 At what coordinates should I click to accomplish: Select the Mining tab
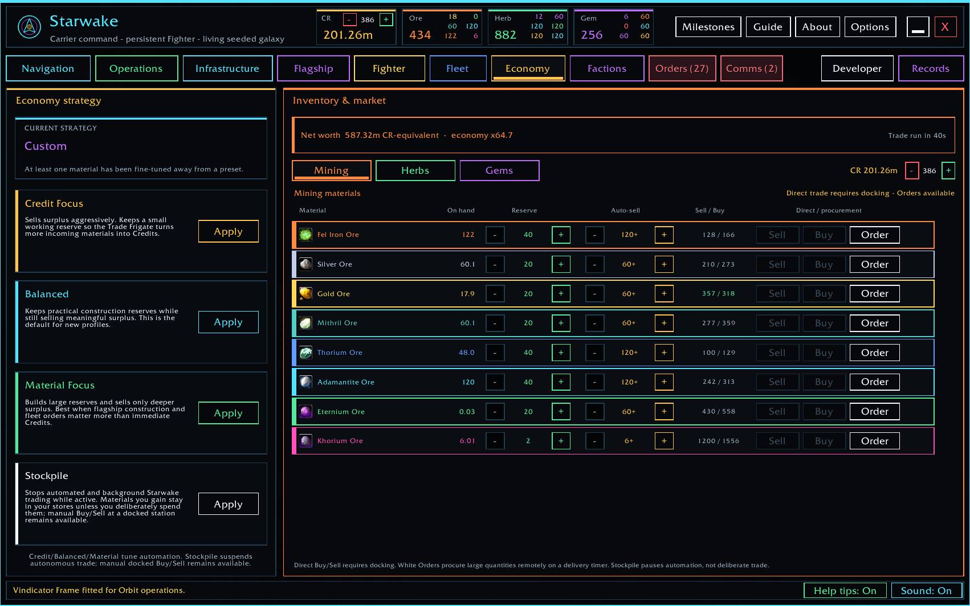click(332, 170)
